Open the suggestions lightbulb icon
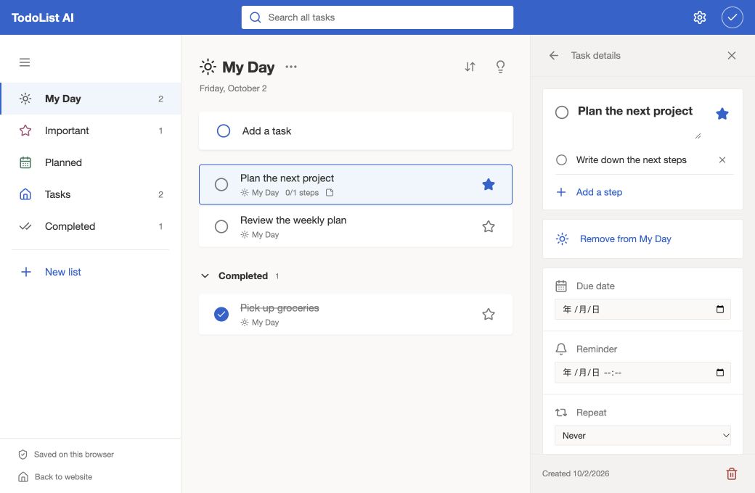The width and height of the screenshot is (755, 493). tap(500, 67)
